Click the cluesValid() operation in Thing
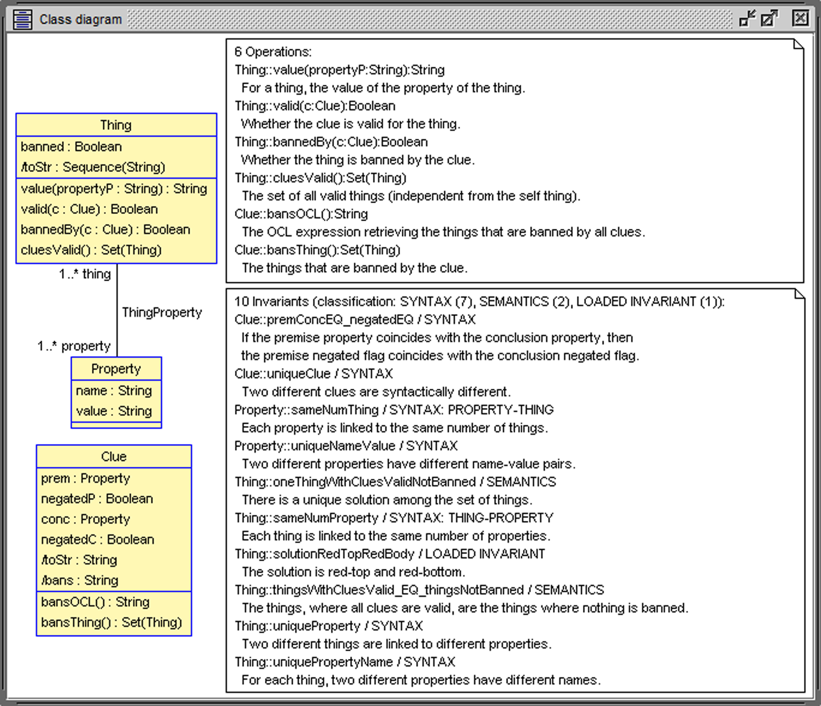 point(91,250)
